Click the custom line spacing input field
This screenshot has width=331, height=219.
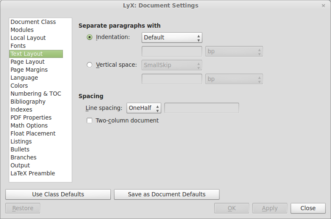[201, 108]
